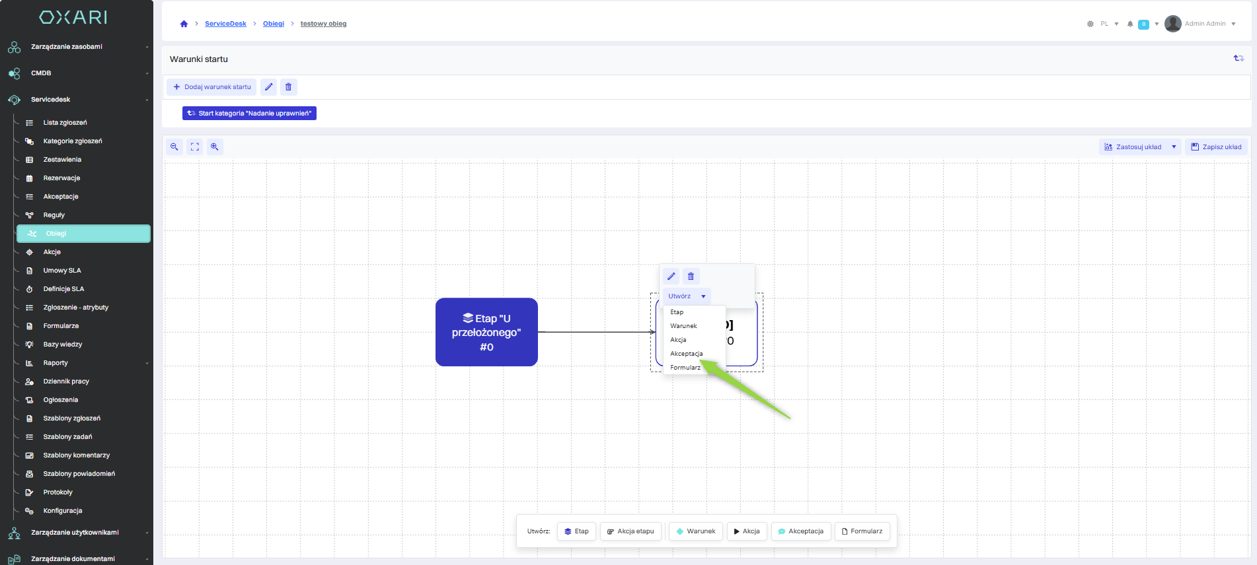Click the swap icon in Warunki startu header
Screen dimensions: 1257x565
[1238, 59]
